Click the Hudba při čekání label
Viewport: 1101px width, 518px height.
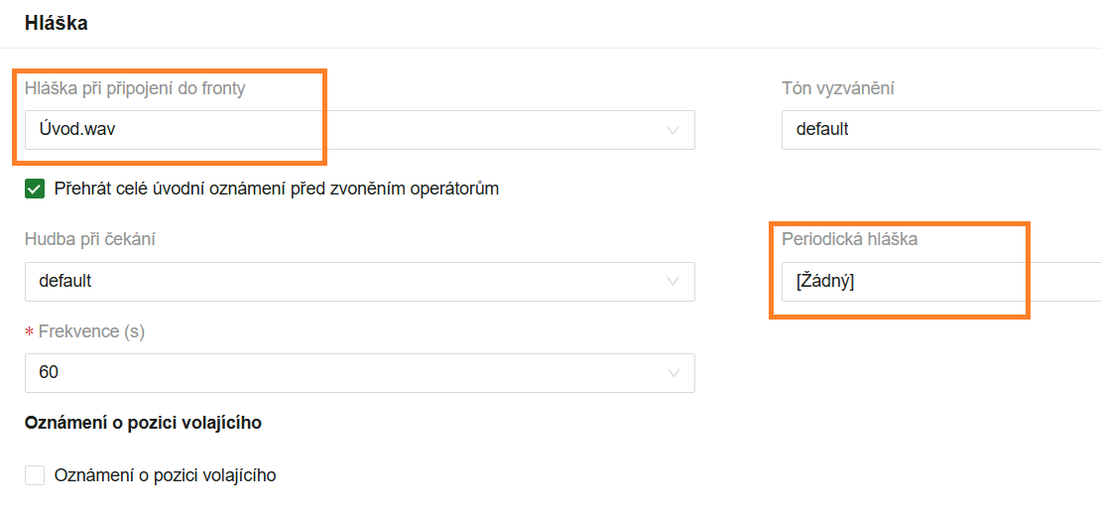pos(90,239)
